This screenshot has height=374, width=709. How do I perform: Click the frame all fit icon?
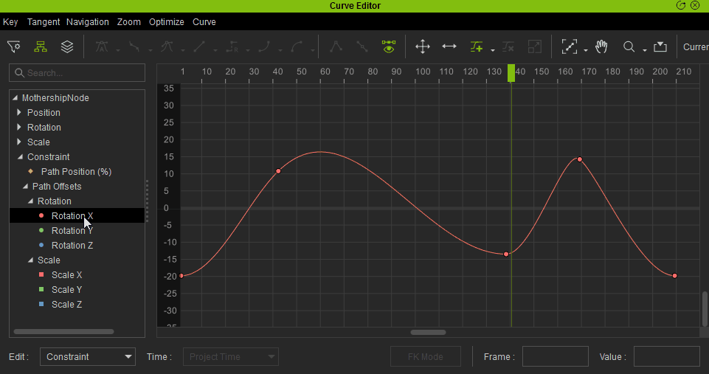[570, 46]
